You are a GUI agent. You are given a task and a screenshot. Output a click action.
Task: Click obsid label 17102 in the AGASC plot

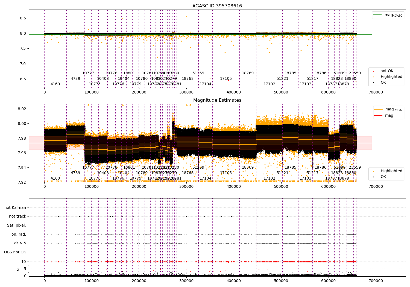tap(270, 84)
